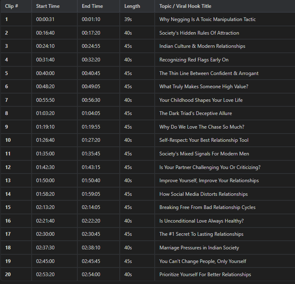Select title 'Is Unconditional Love Always Healthy?'

(202, 221)
